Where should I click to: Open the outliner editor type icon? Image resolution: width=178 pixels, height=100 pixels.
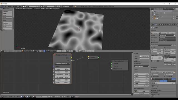pos(152,9)
